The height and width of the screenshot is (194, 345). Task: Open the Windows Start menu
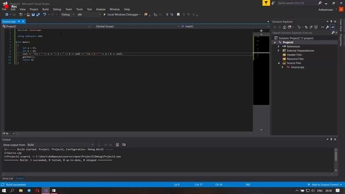coord(4,190)
